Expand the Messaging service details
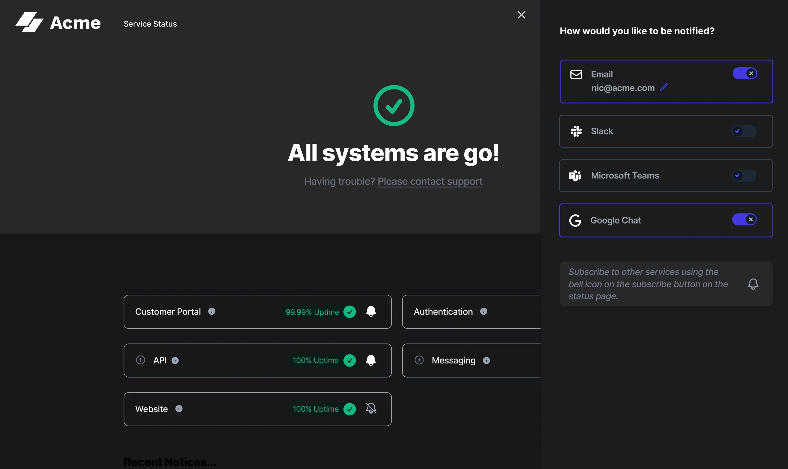Viewport: 788px width, 469px height. 419,360
